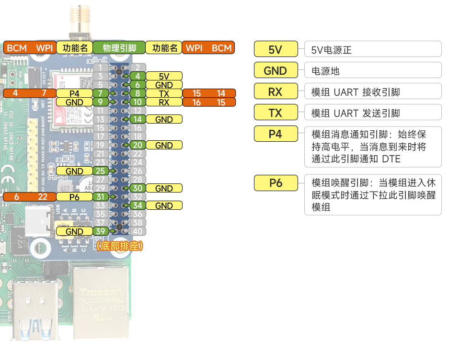
Task: Click the GND label next to pin 39
Action: point(74,231)
